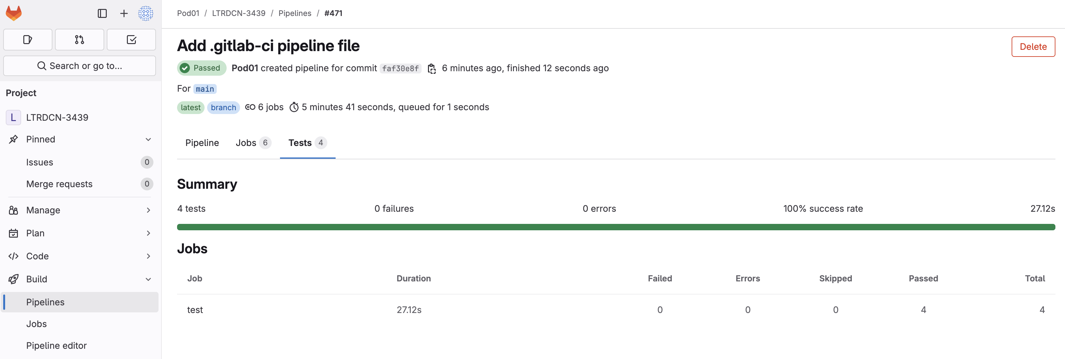Viewport: 1065px width, 359px height.
Task: Open the user avatar menu
Action: pos(145,13)
